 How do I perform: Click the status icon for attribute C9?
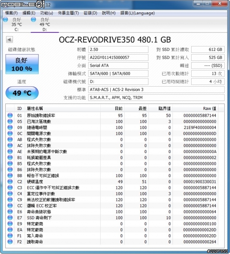[x=10, y=200]
